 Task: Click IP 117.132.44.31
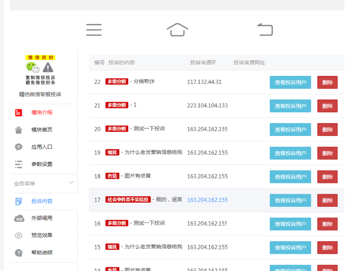(204, 82)
